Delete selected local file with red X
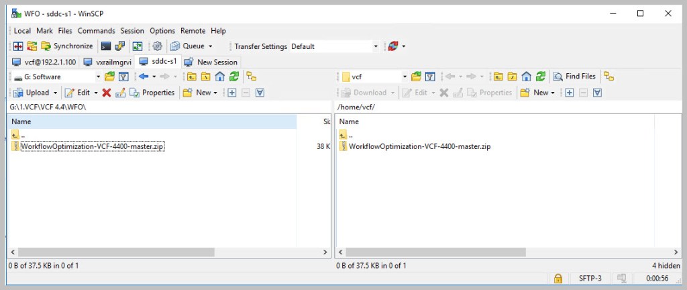This screenshot has height=290, width=687. click(x=107, y=93)
